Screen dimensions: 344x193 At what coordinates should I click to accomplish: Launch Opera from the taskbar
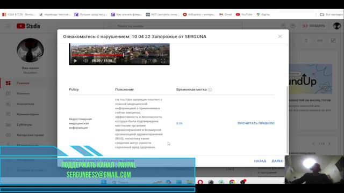[200, 182]
